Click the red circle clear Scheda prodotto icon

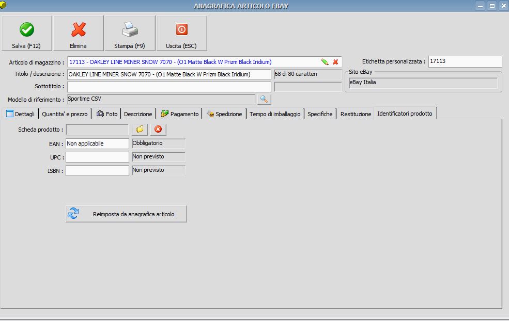158,130
